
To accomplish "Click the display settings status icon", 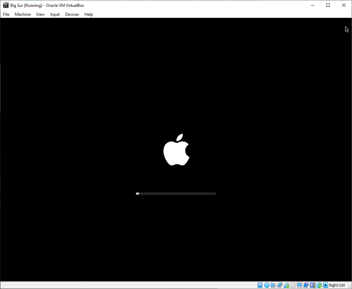I will (x=299, y=285).
